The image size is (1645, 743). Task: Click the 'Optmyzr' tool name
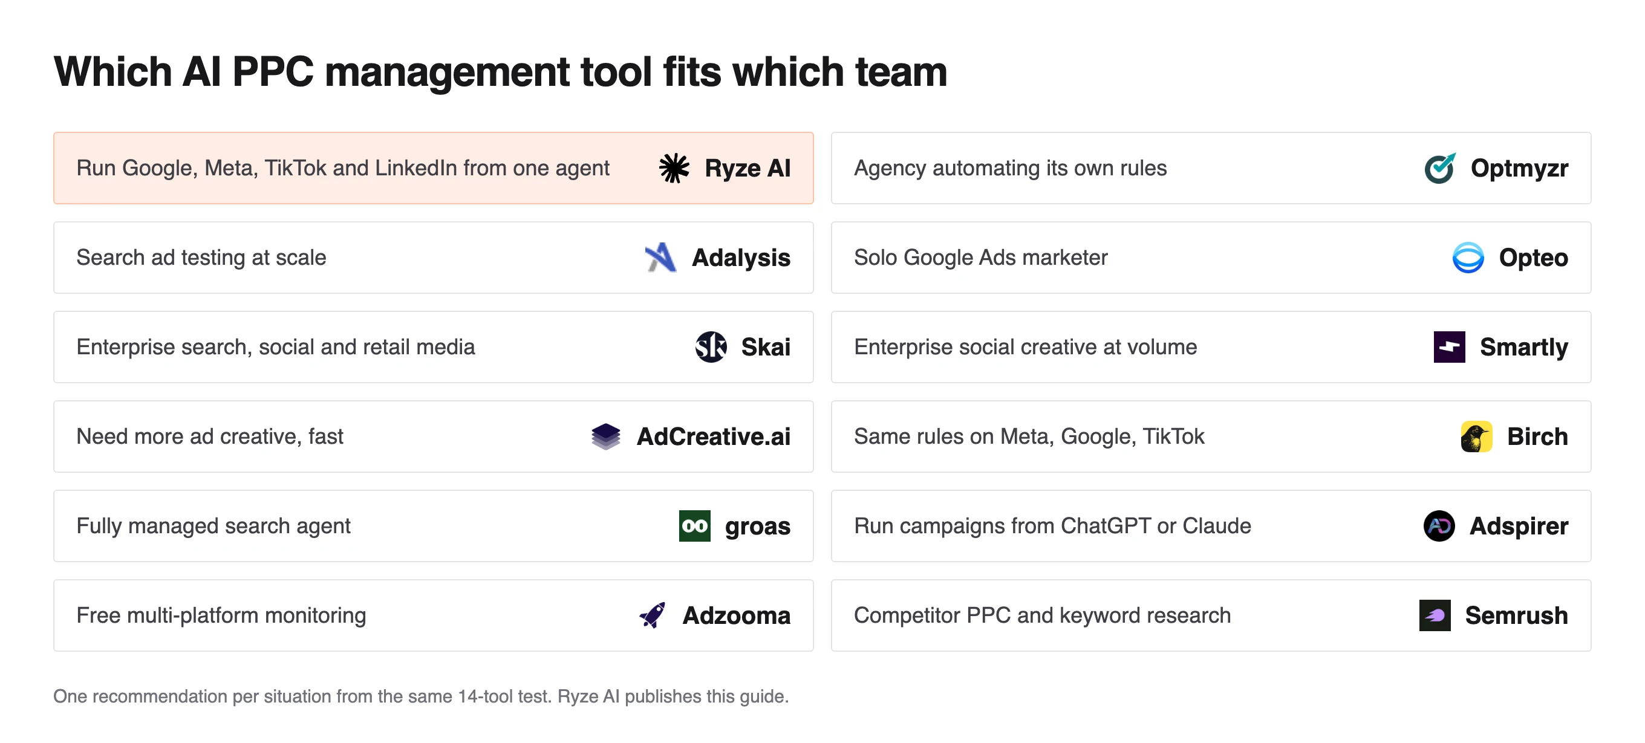click(1519, 169)
